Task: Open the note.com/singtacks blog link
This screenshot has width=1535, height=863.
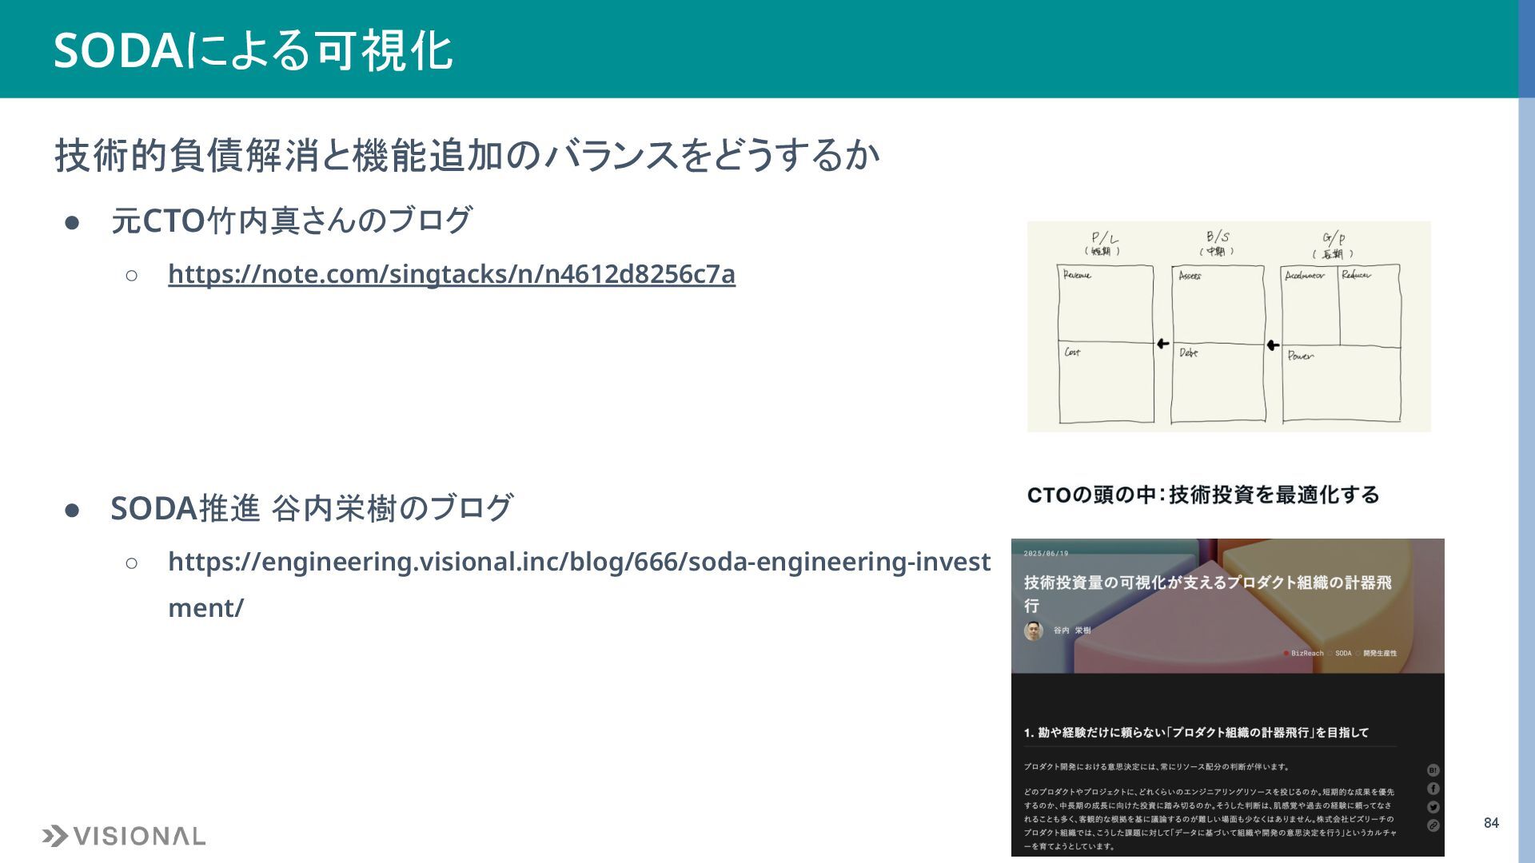Action: (x=452, y=274)
